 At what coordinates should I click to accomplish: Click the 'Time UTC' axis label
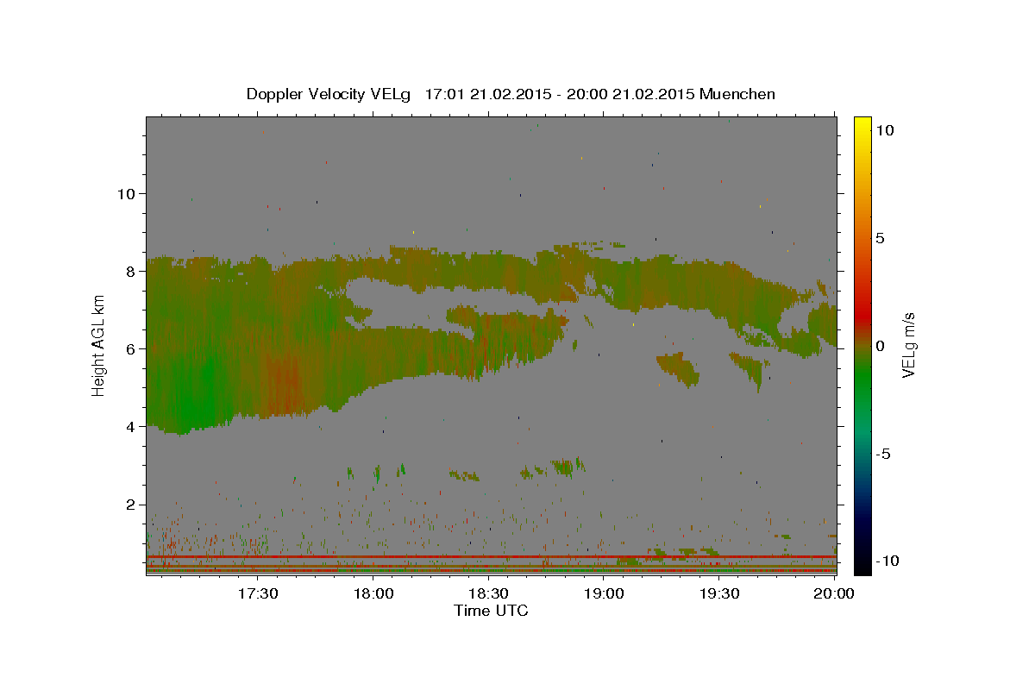tap(491, 611)
